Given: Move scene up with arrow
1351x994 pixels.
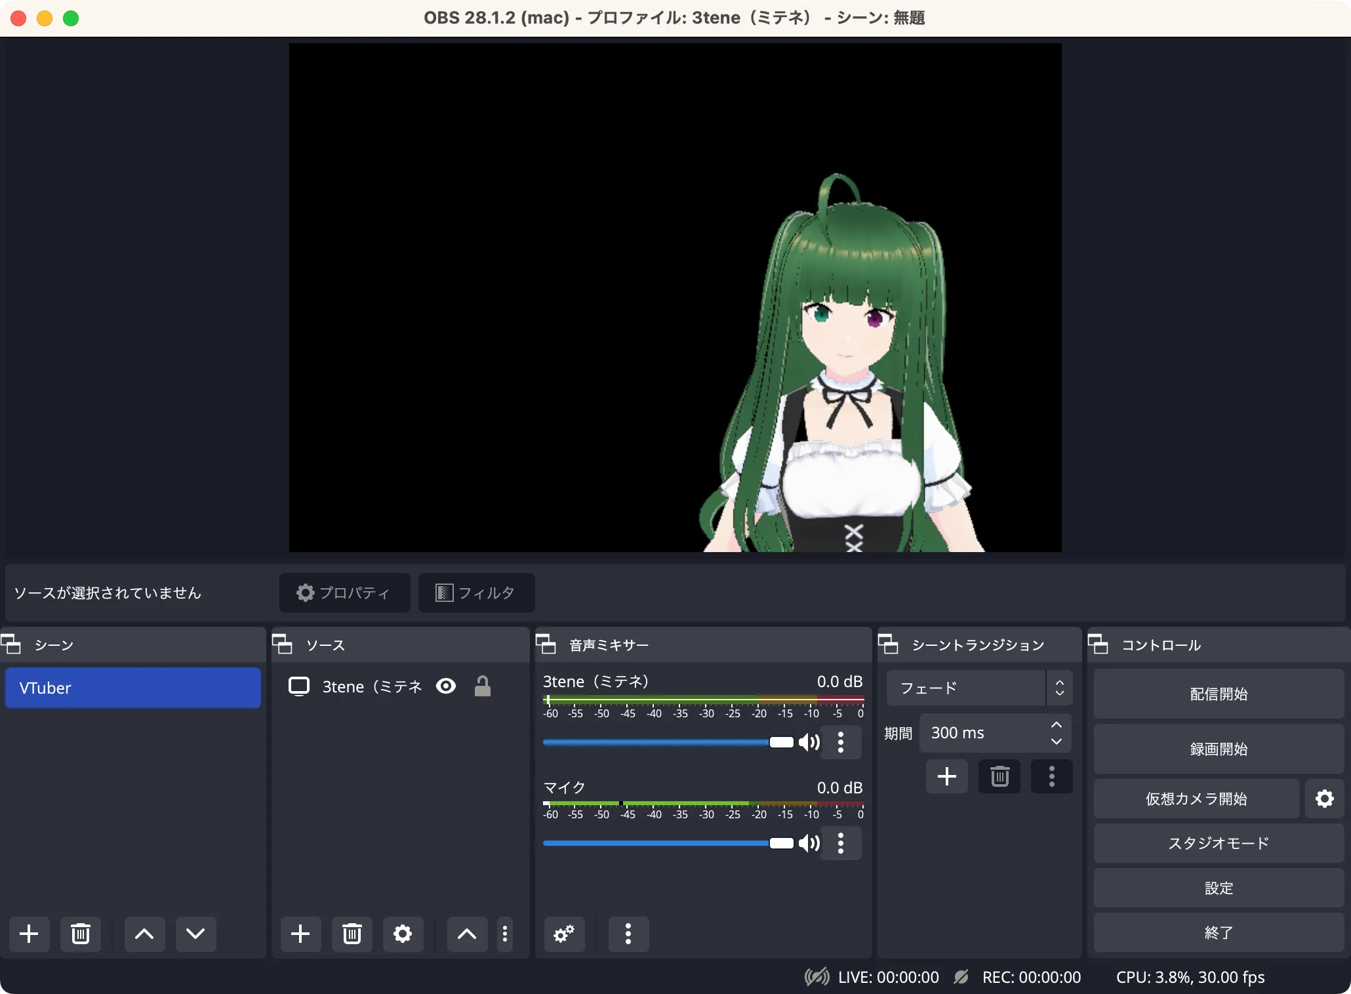Looking at the screenshot, I should (x=144, y=934).
